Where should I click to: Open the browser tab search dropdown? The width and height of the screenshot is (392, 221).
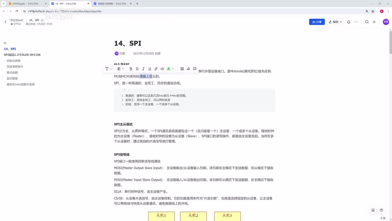click(4, 4)
